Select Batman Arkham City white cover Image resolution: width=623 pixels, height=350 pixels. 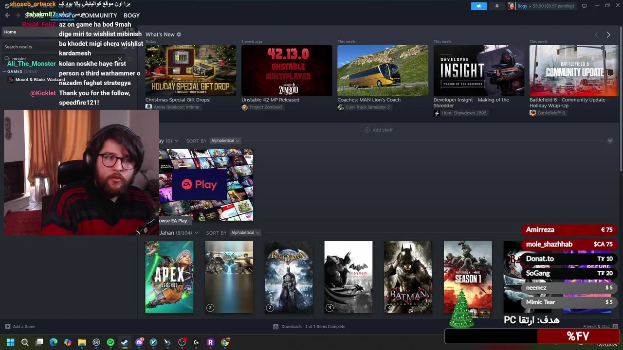pos(348,277)
